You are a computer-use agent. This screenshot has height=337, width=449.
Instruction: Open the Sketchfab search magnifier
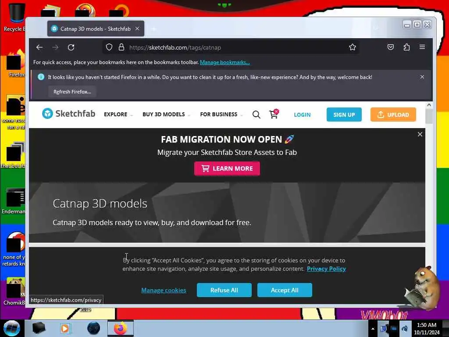click(x=256, y=115)
